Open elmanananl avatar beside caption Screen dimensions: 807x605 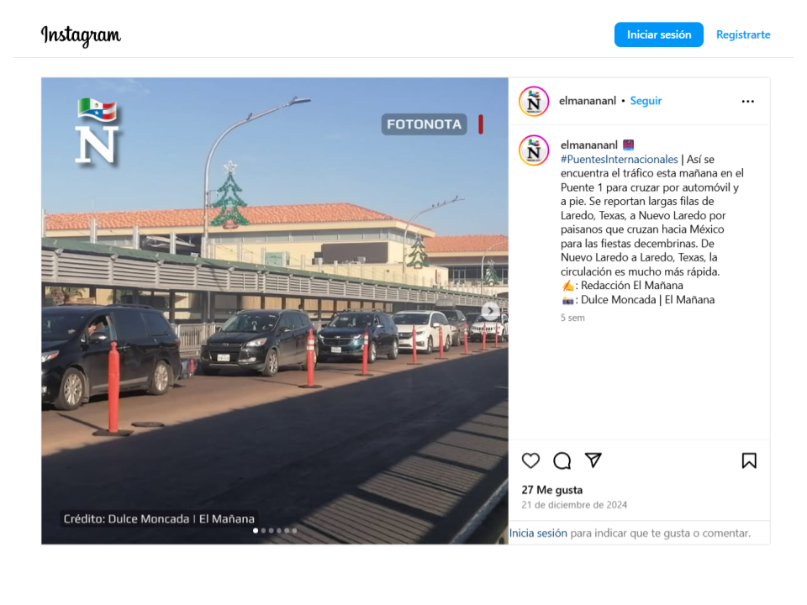[534, 150]
